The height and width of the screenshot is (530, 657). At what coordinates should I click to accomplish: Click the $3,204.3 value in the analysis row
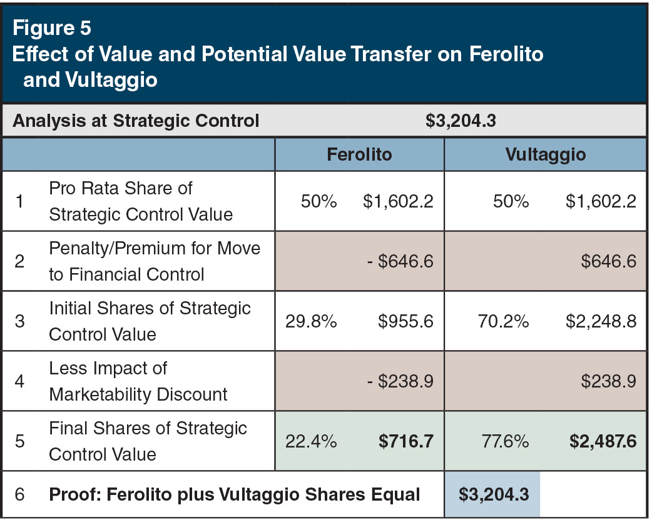coord(461,121)
